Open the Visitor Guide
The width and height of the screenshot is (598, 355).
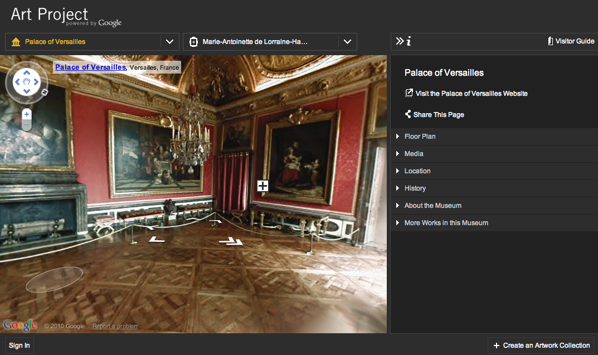[571, 41]
